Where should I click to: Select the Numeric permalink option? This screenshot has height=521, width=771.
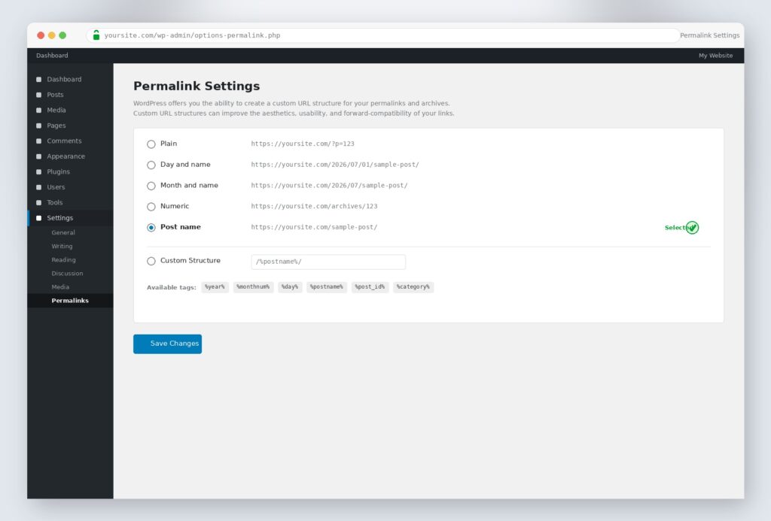[151, 207]
